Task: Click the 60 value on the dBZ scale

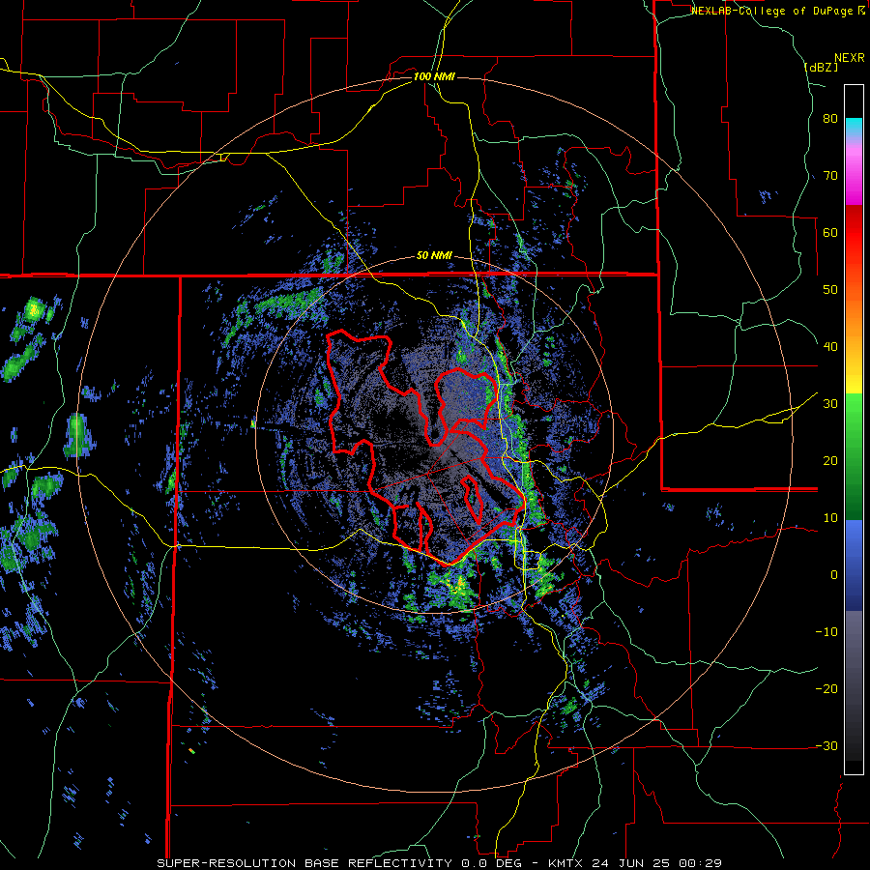Action: pos(830,232)
